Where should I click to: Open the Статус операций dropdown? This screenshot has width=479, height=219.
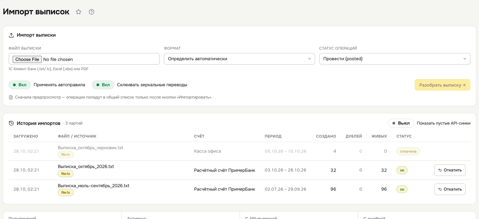coord(395,59)
